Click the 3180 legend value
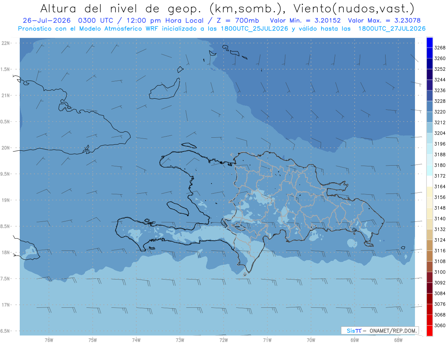Image resolution: width=447 pixels, height=345 pixels. point(440,165)
